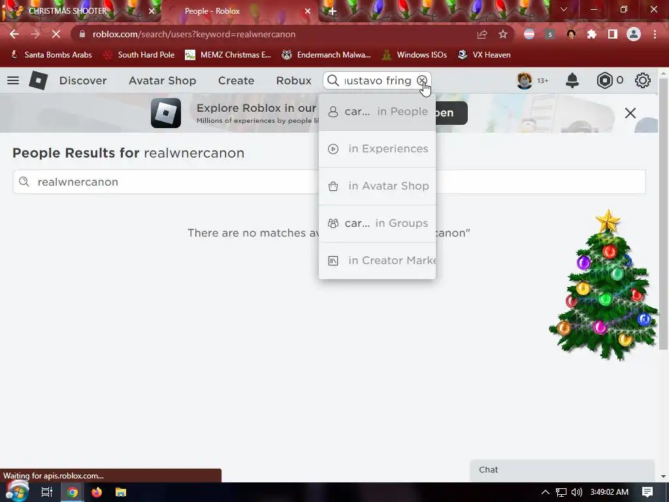Viewport: 669px width, 502px height.
Task: Expand the tab search chevron
Action: click(564, 9)
